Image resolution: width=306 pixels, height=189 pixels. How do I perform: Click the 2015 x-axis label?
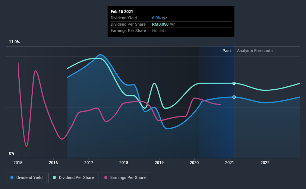click(x=18, y=163)
